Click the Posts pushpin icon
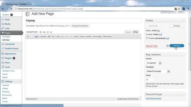The image size is (191, 107). click(x=3, y=19)
